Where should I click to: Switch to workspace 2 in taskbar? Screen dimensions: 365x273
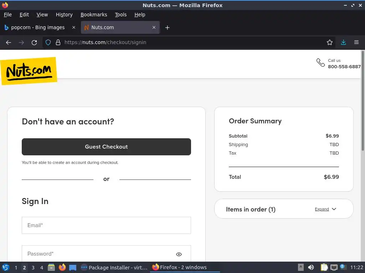click(25, 268)
